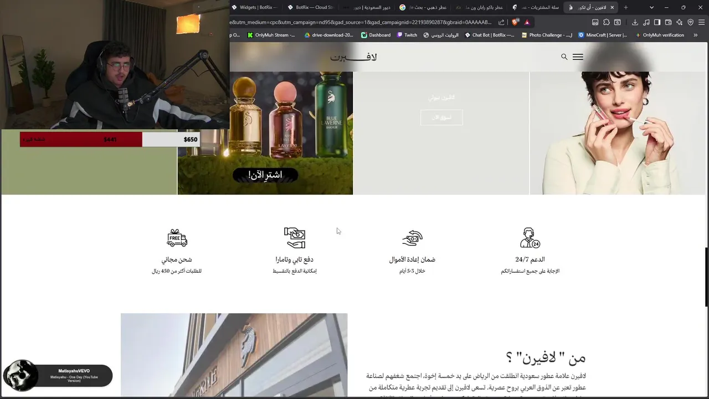
Task: Open the Brave Shields lion icon
Action: [x=515, y=22]
